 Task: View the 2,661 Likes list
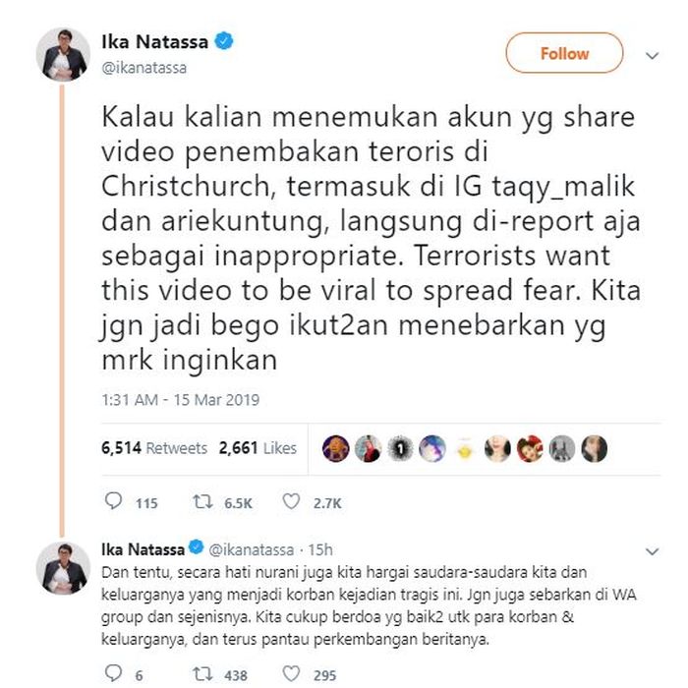258,448
